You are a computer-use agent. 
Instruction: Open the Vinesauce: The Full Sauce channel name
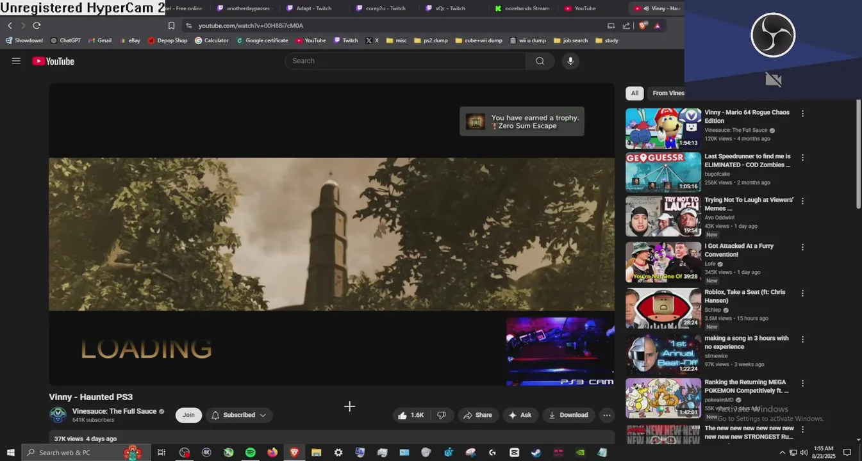click(115, 411)
